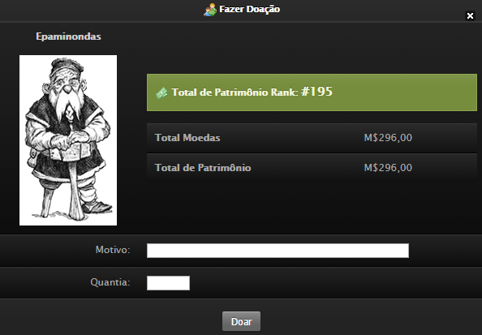Click the #195 rank number
The image size is (482, 335).
tap(316, 92)
